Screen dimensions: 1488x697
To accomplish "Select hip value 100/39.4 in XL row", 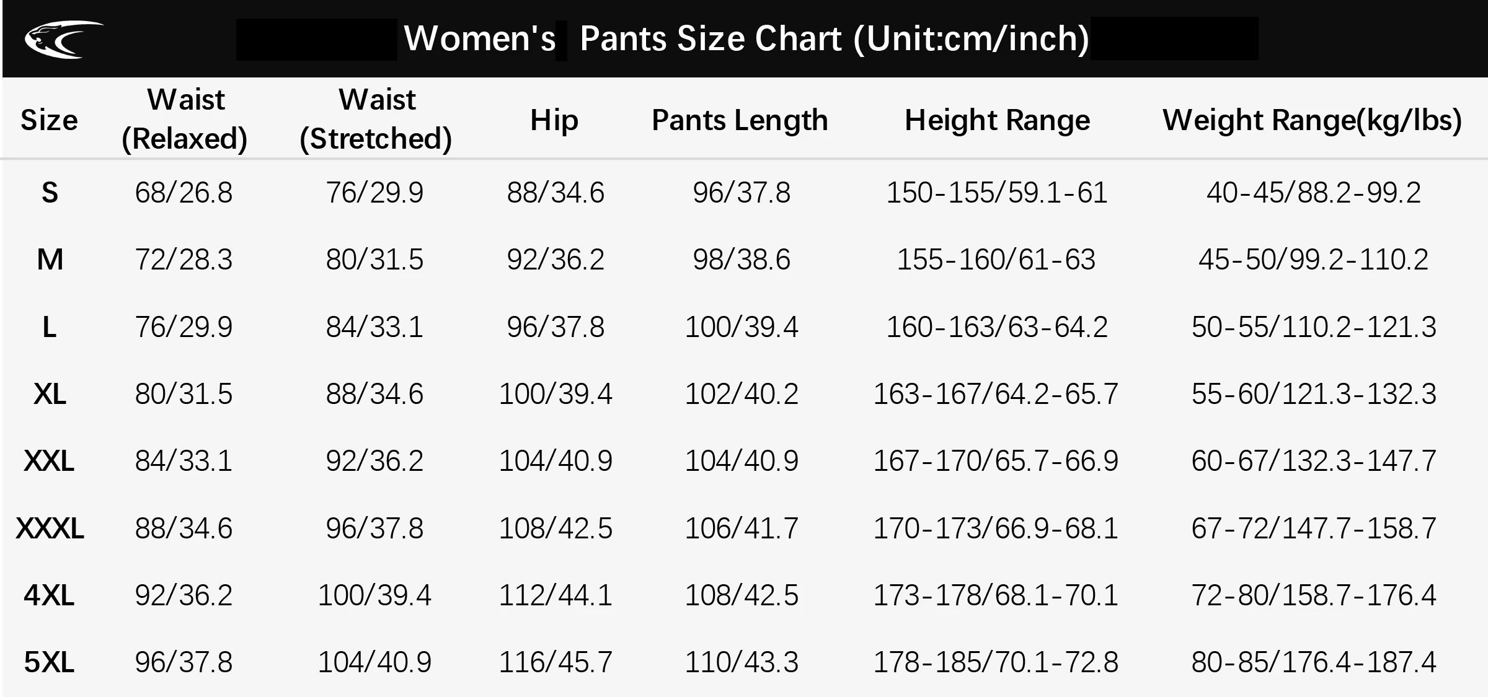I will (x=556, y=394).
